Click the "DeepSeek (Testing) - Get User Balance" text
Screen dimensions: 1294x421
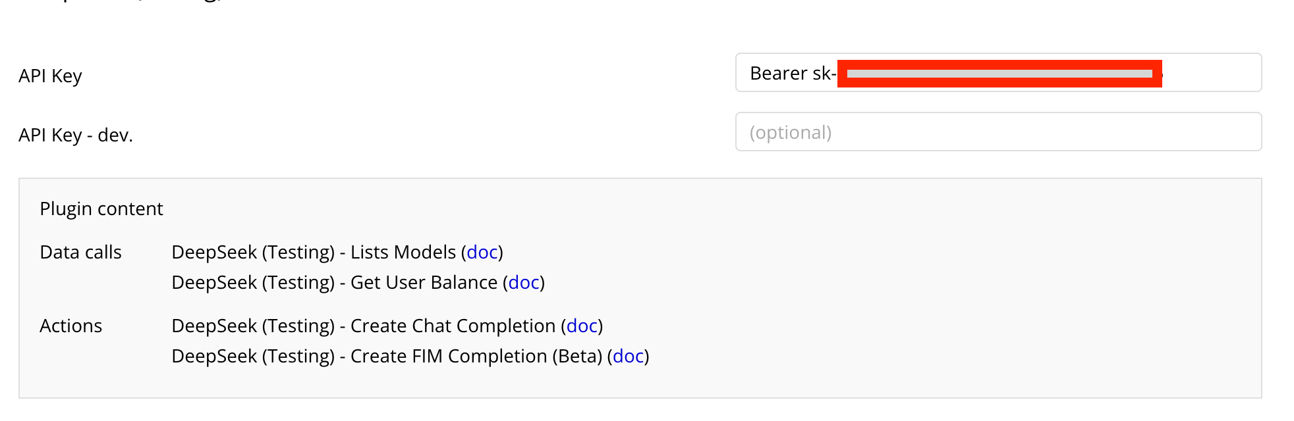(334, 283)
